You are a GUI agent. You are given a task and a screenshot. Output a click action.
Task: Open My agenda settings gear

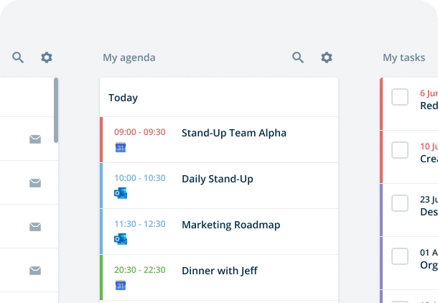pyautogui.click(x=327, y=57)
